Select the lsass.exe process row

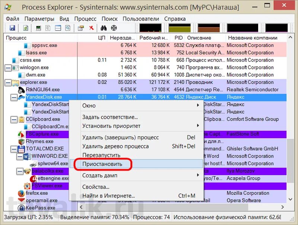click(145, 53)
